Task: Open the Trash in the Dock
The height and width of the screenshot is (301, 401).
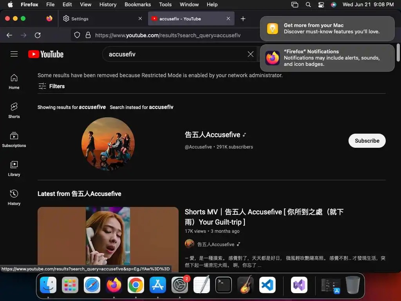Action: point(353,285)
